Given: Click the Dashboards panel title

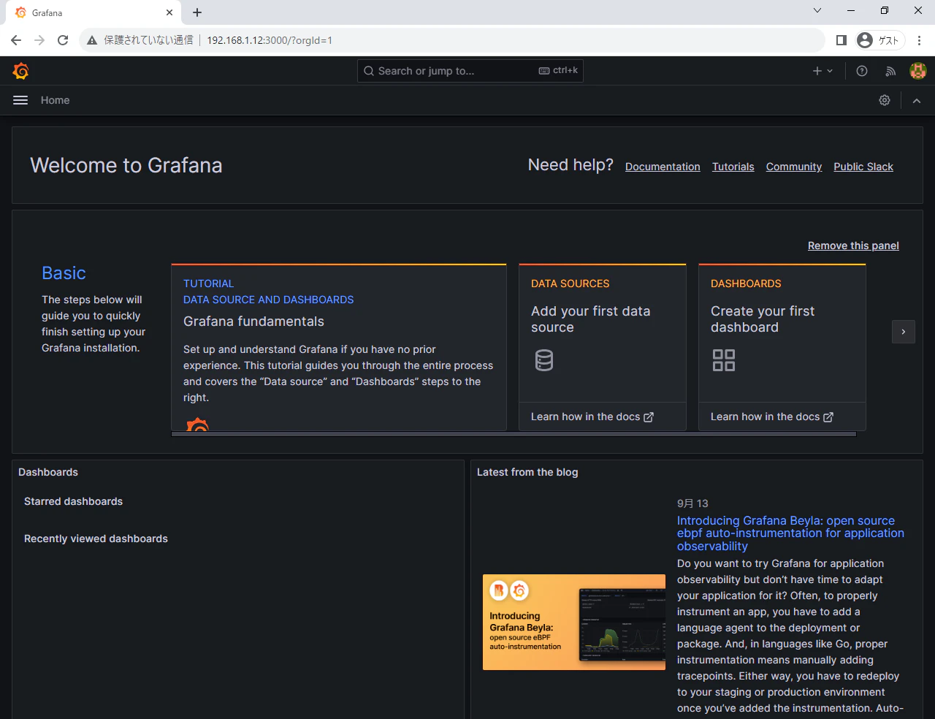Looking at the screenshot, I should pos(48,472).
